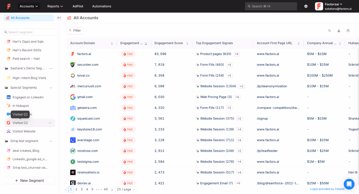Open the 25 per page selector
Viewport: 359px width, 194px height.
(126, 189)
